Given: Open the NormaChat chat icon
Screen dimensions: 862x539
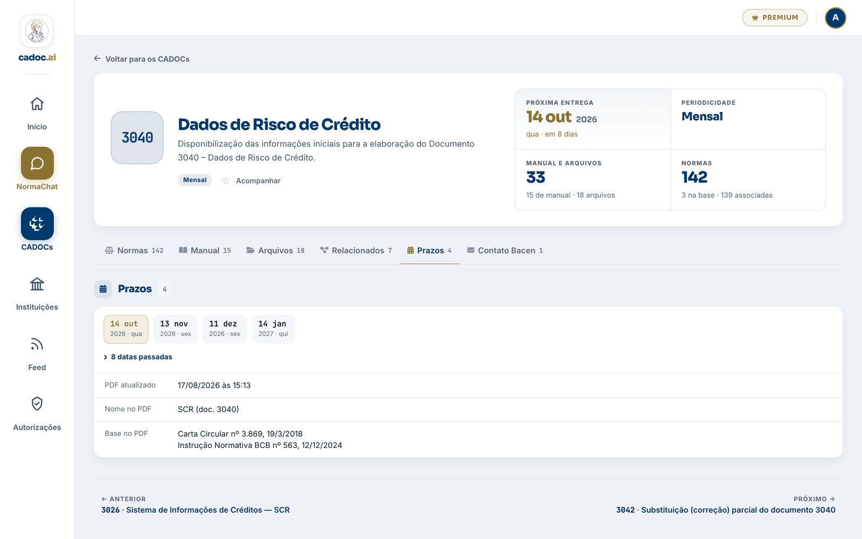Looking at the screenshot, I should tap(37, 163).
